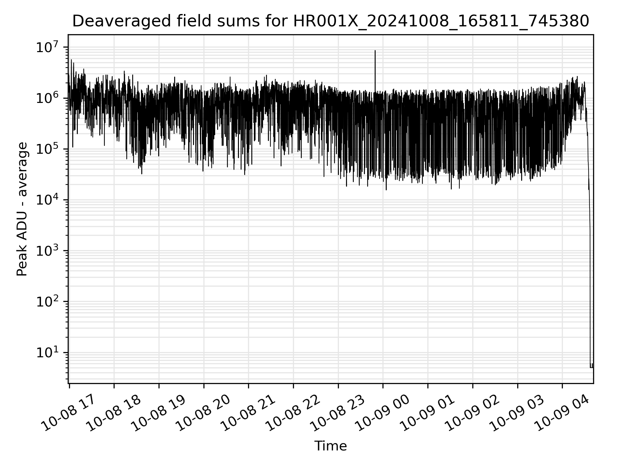Click the tall spike peak before 10-09 00
The image size is (625, 469).
click(x=375, y=51)
